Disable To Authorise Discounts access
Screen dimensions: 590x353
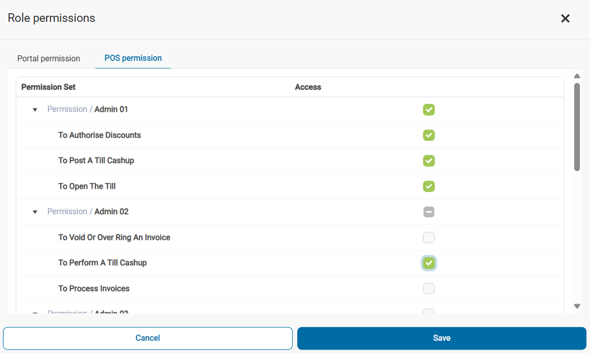(x=429, y=135)
